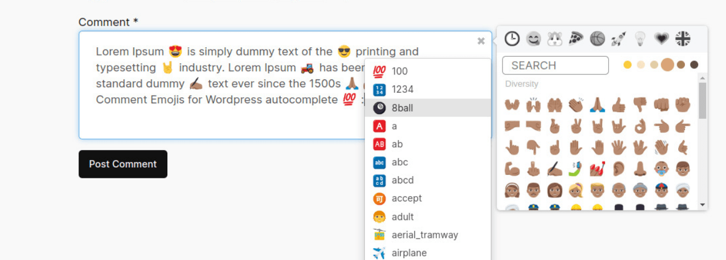
Task: Click the emoji SEARCH field
Action: (555, 66)
